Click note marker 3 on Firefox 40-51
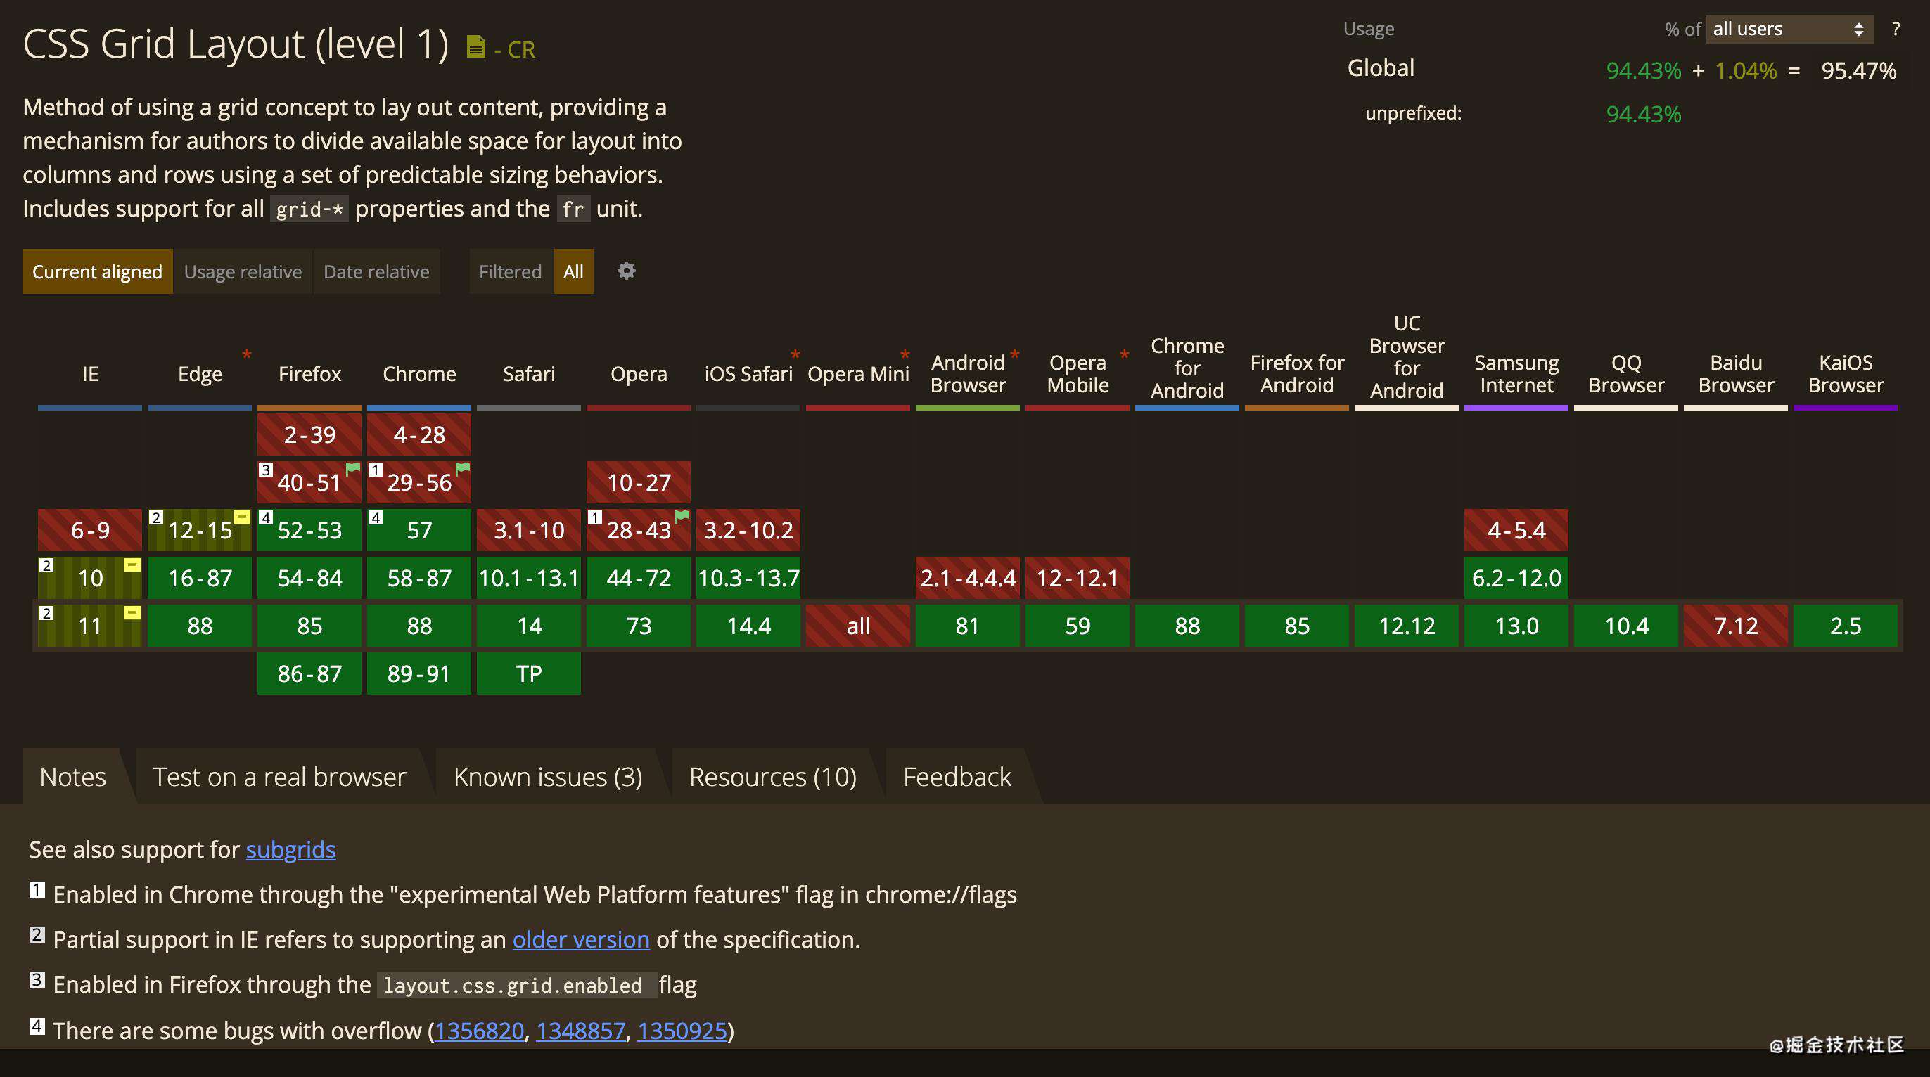This screenshot has width=1930, height=1077. point(265,470)
